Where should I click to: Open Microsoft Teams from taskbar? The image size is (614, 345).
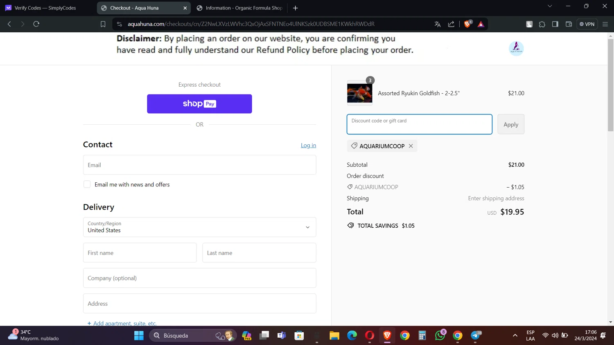282,336
